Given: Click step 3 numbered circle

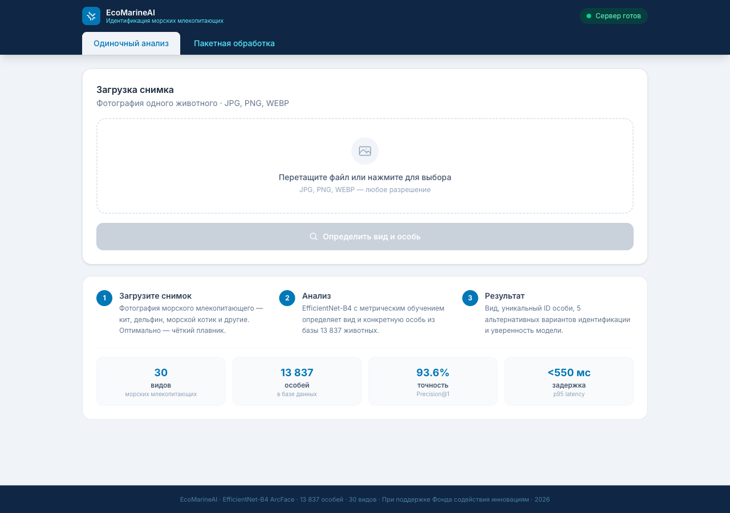Looking at the screenshot, I should coord(470,298).
